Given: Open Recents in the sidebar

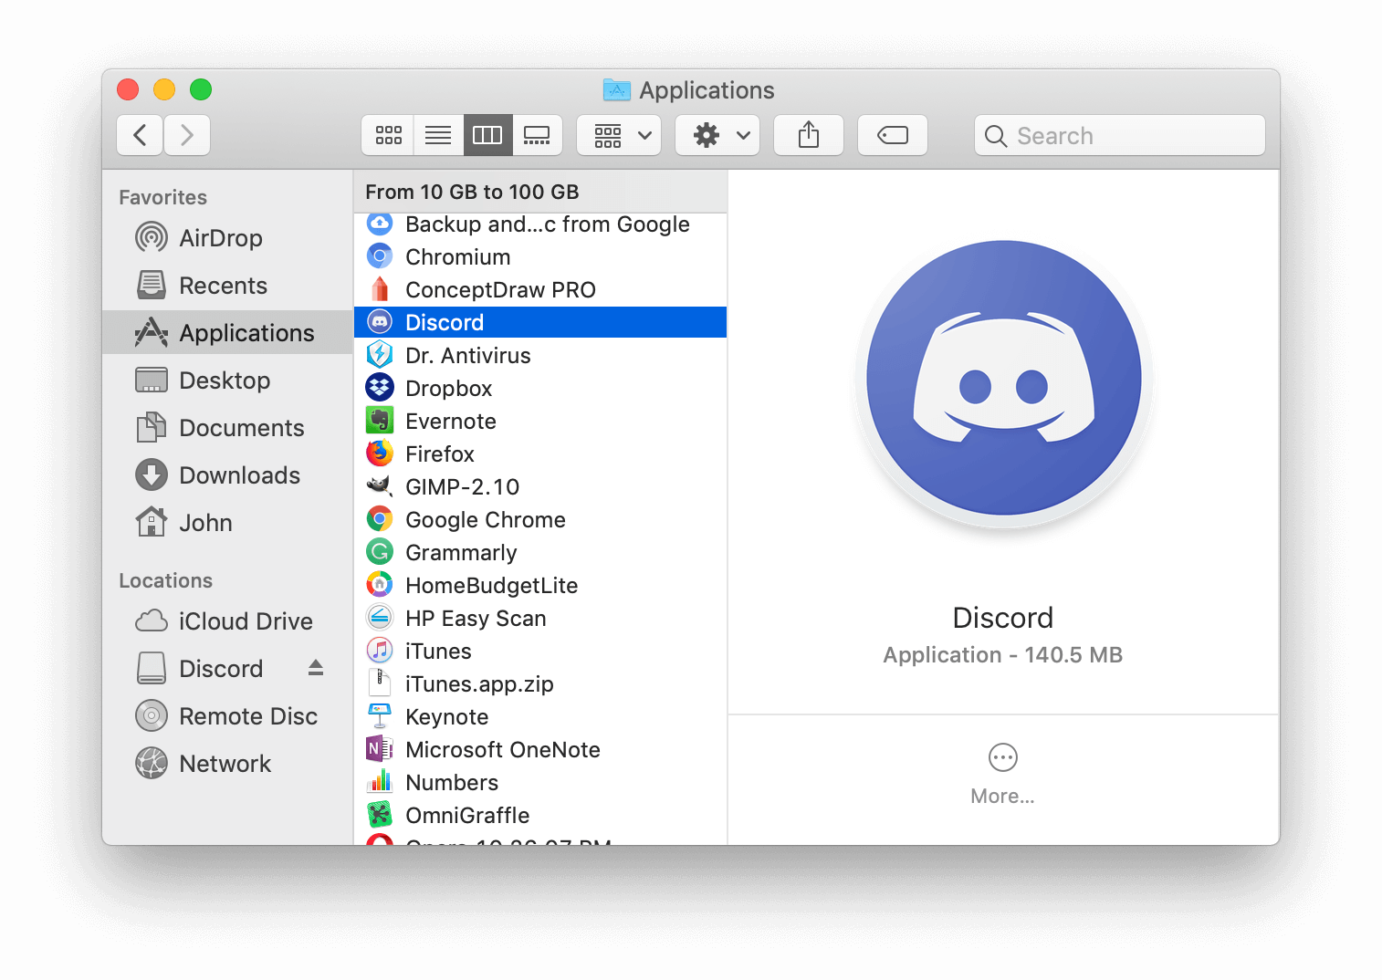Looking at the screenshot, I should pos(227,286).
